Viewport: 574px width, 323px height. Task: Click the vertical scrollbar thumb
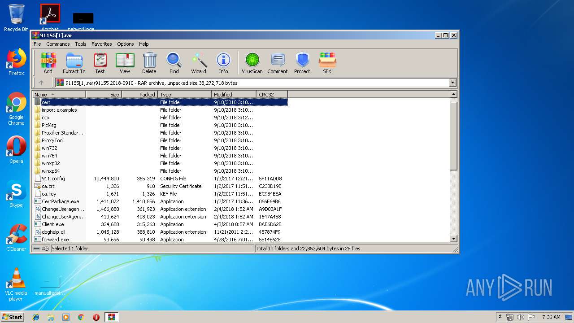pos(453,136)
